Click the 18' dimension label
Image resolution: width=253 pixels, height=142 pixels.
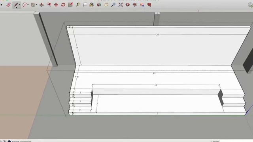coord(156,85)
